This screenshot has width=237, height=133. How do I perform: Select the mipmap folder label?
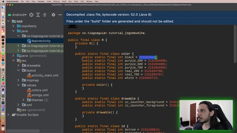pos(33,80)
